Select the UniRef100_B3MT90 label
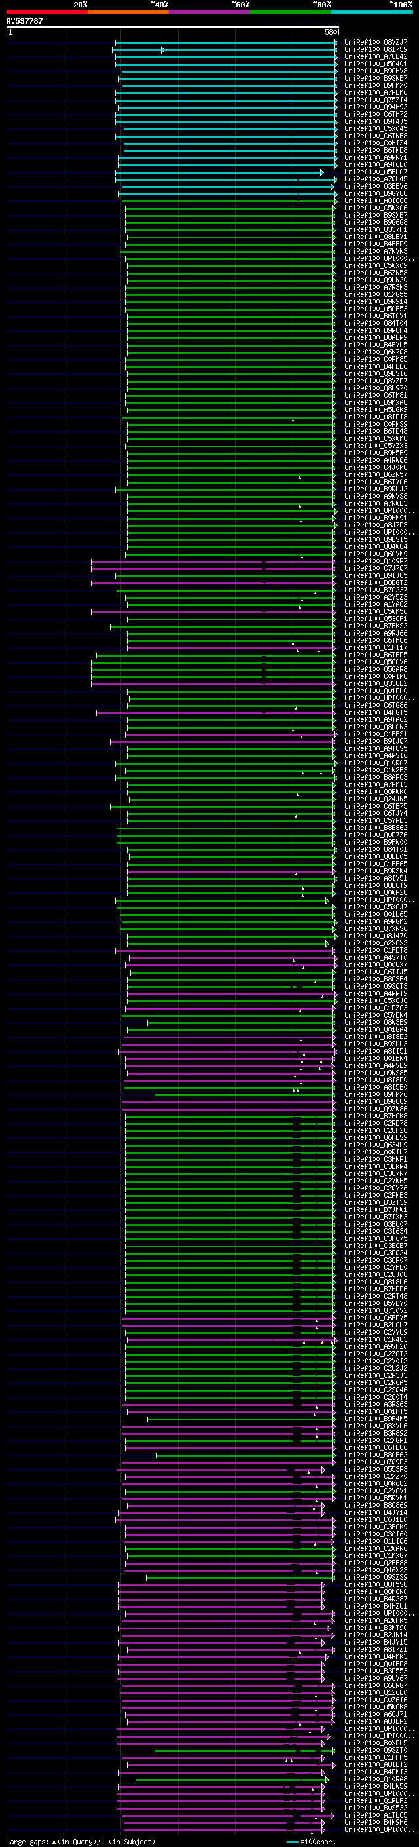Image resolution: width=419 pixels, height=1847 pixels. pyautogui.click(x=375, y=1627)
